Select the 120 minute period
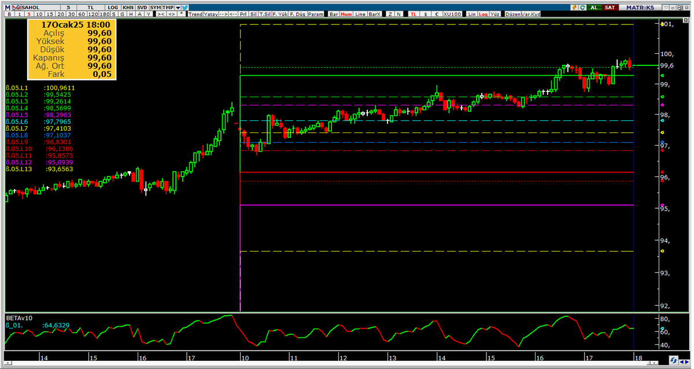The width and height of the screenshot is (694, 369). [93, 14]
